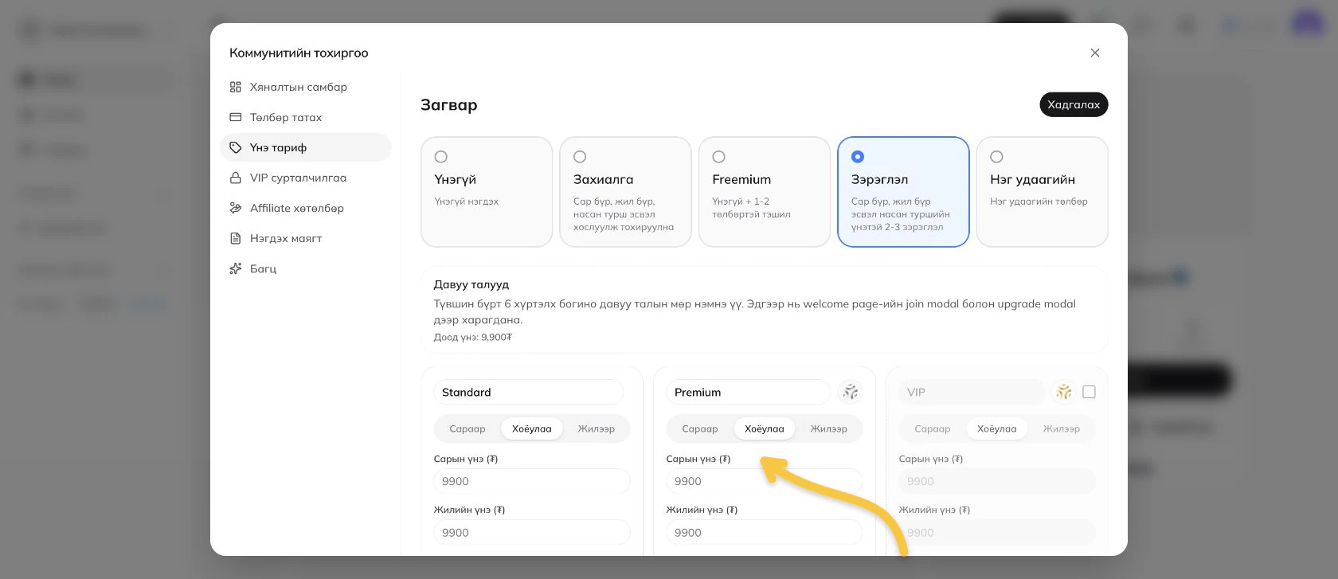Select the Захиалга pricing model radio

click(x=580, y=157)
